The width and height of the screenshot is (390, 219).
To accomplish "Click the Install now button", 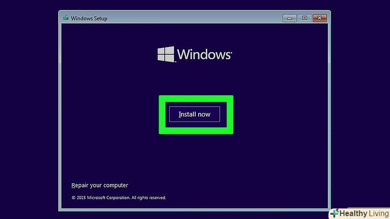I will (x=194, y=115).
